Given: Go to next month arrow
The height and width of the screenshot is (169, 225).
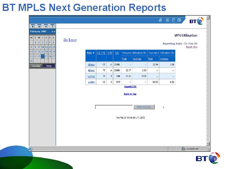Looking at the screenshot, I should coord(54,32).
